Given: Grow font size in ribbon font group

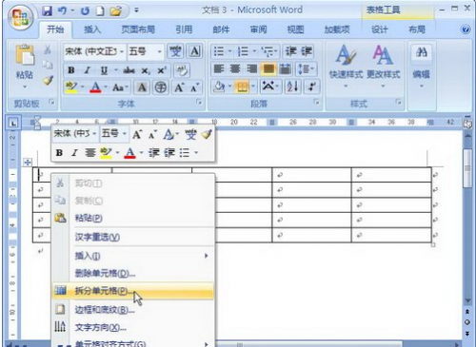Looking at the screenshot, I should pos(179,87).
